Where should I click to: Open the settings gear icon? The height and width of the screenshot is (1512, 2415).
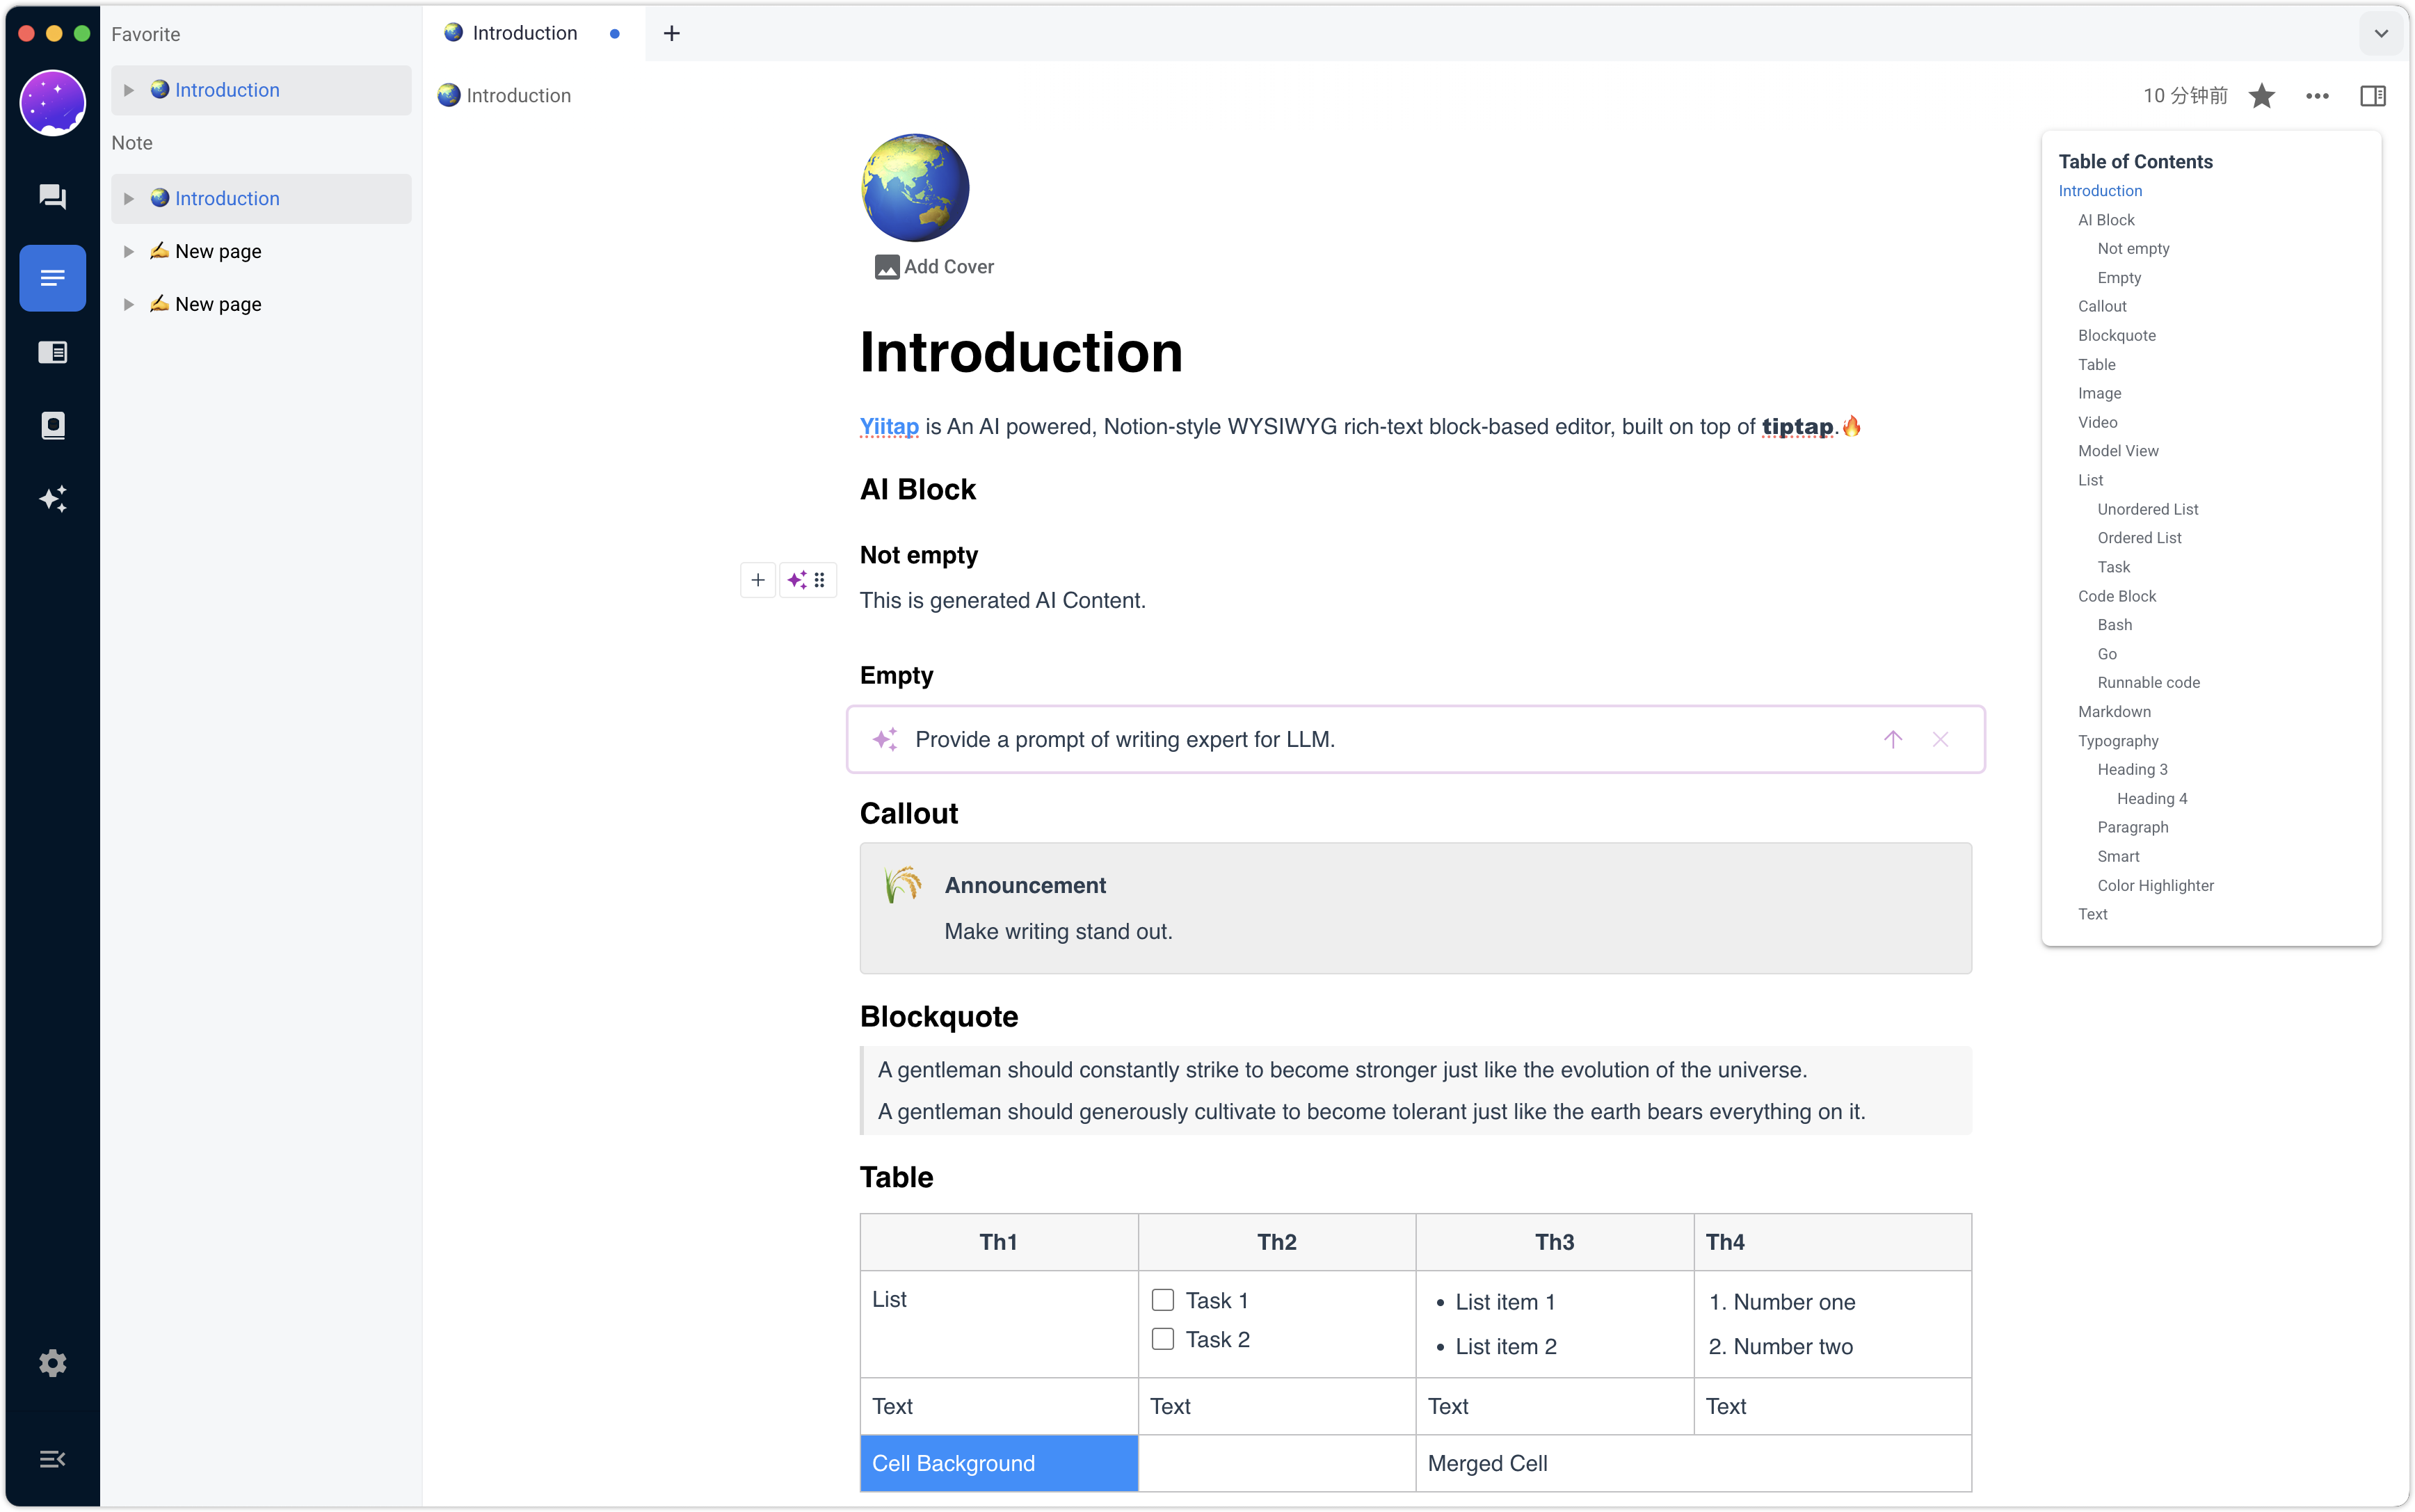tap(52, 1363)
